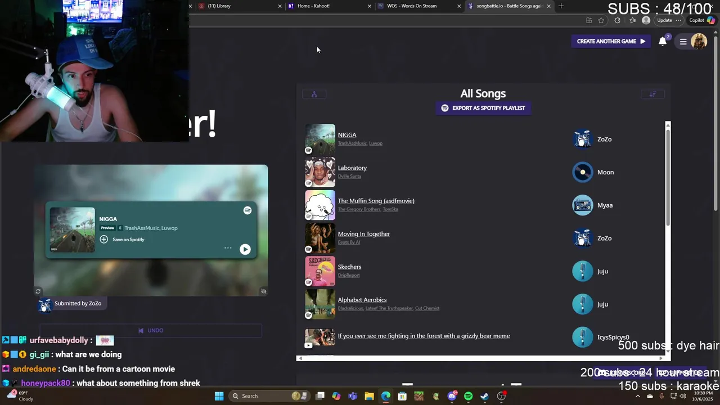
Task: Click the ZoZo avatar in Moving In Together row
Action: (582, 238)
